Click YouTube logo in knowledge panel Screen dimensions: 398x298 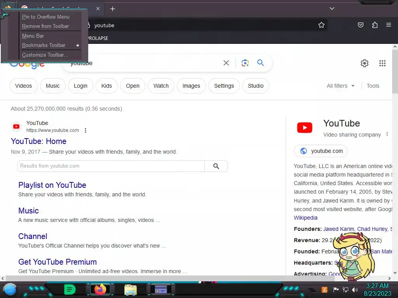click(x=305, y=127)
